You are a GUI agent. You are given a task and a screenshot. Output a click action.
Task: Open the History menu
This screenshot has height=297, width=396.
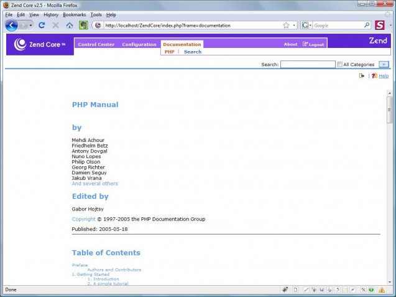pos(51,15)
